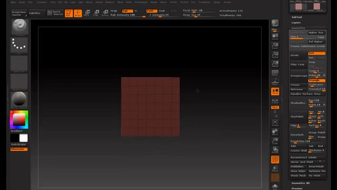Viewport: 337px width, 190px height.
Task: Click the Mirror And Weld button
Action: (308, 162)
